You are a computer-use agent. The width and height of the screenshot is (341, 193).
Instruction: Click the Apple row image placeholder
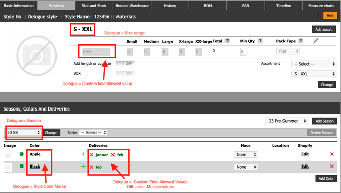coord(8,155)
